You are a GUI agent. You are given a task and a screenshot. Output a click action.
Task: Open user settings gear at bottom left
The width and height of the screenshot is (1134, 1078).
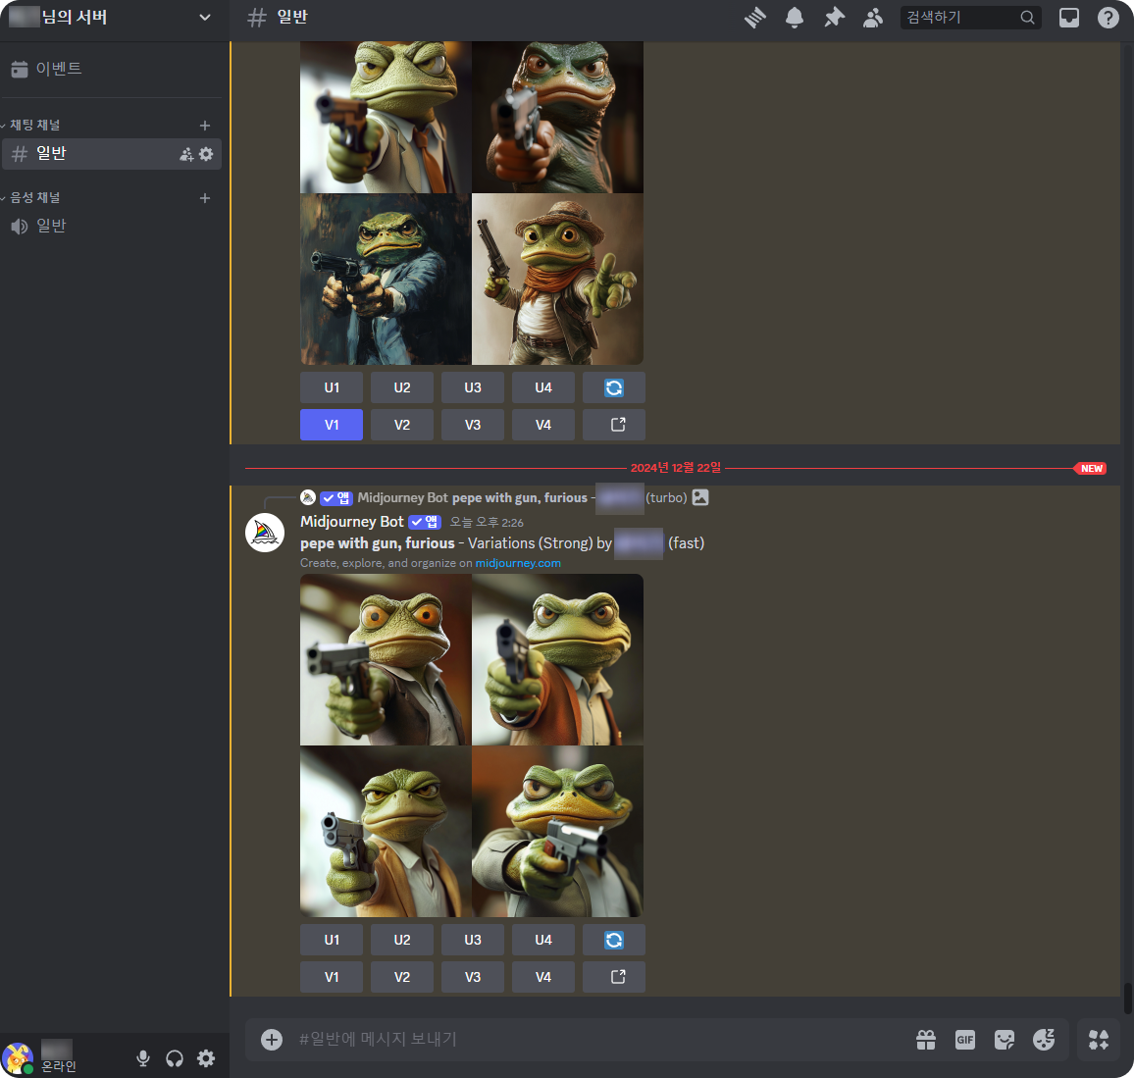pyautogui.click(x=206, y=1058)
